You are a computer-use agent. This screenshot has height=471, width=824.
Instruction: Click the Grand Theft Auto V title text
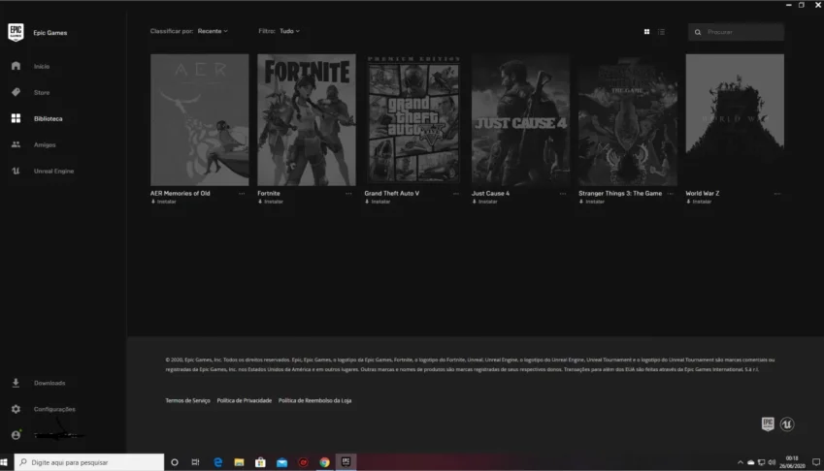pos(392,193)
